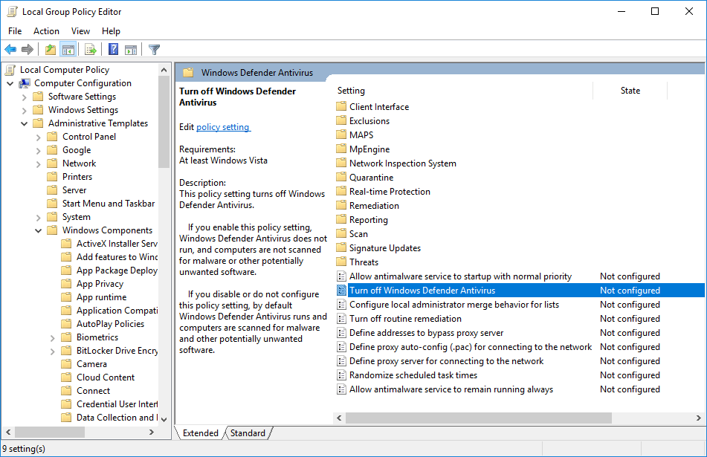
Task: Expand the Biometrics tree node
Action: (52, 337)
